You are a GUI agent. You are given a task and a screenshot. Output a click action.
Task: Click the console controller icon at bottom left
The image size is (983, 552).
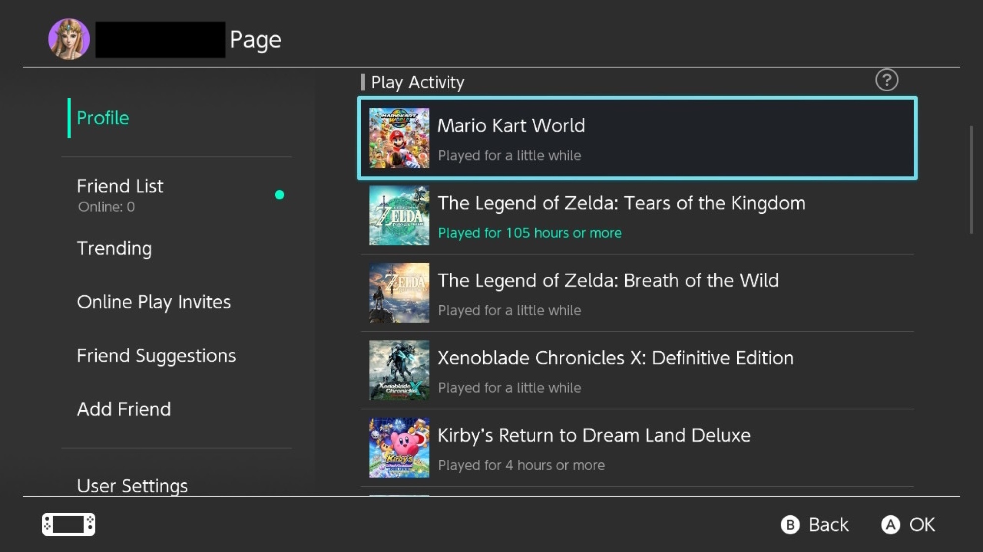[x=69, y=524]
